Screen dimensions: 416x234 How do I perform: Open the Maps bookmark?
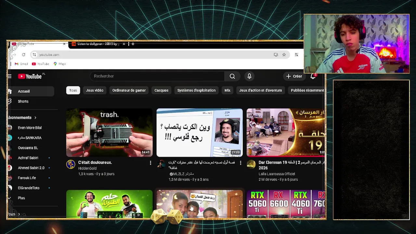(x=60, y=64)
